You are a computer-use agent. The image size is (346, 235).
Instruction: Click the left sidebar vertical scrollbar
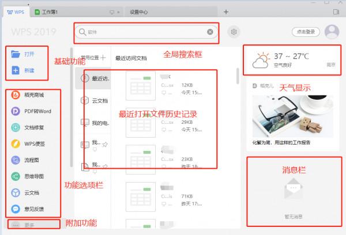point(72,107)
